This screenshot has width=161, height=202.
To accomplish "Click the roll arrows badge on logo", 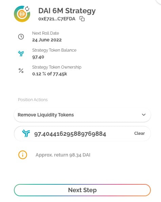I will click(27, 9).
